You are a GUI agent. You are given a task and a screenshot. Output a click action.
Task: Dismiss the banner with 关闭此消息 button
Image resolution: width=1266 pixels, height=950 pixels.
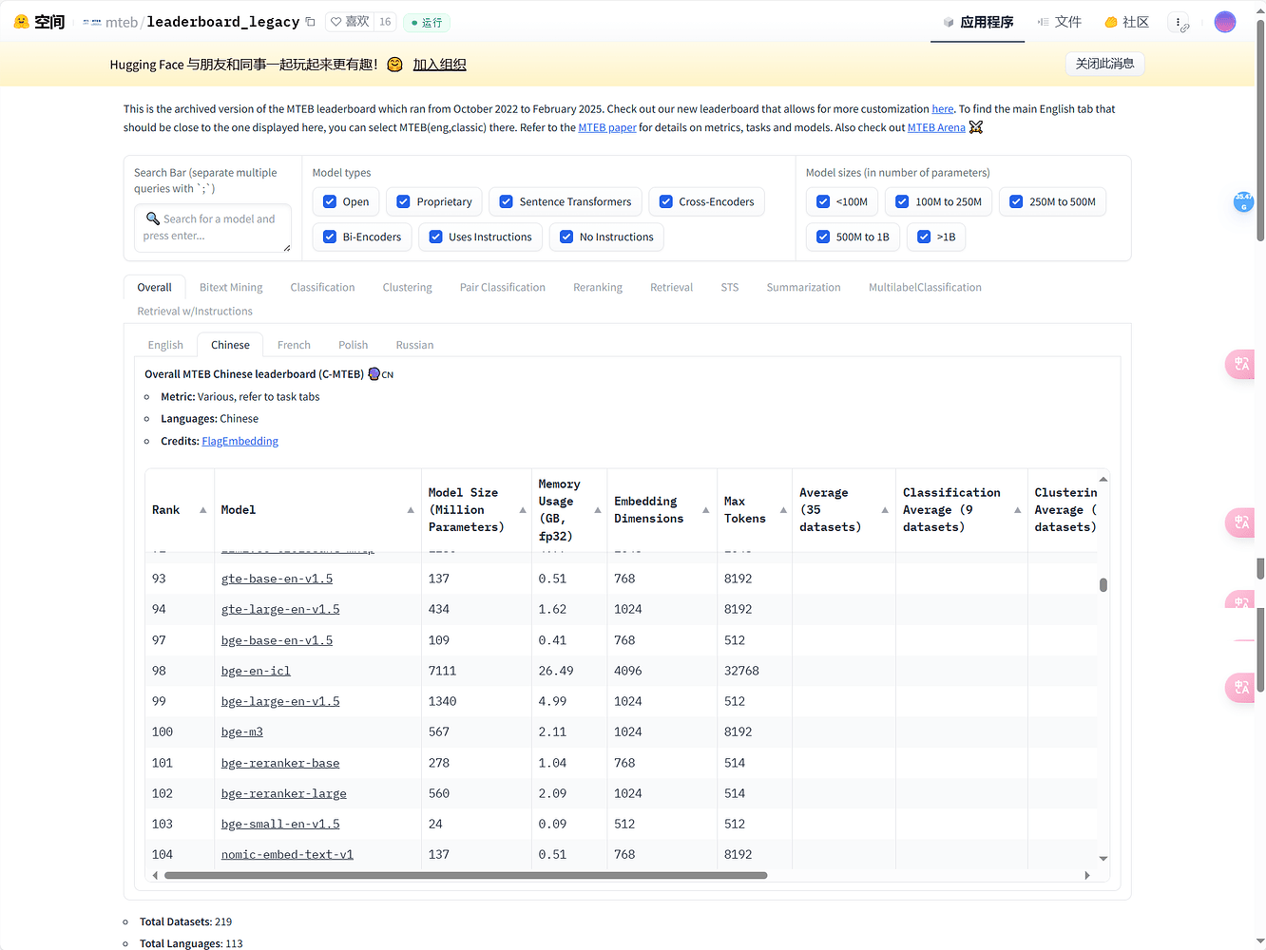1105,64
